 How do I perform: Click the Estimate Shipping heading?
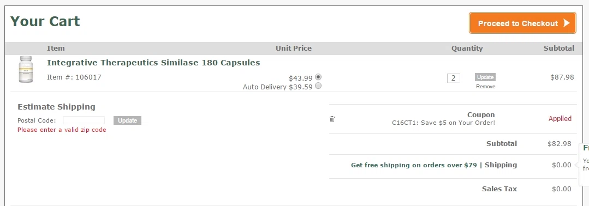point(56,107)
